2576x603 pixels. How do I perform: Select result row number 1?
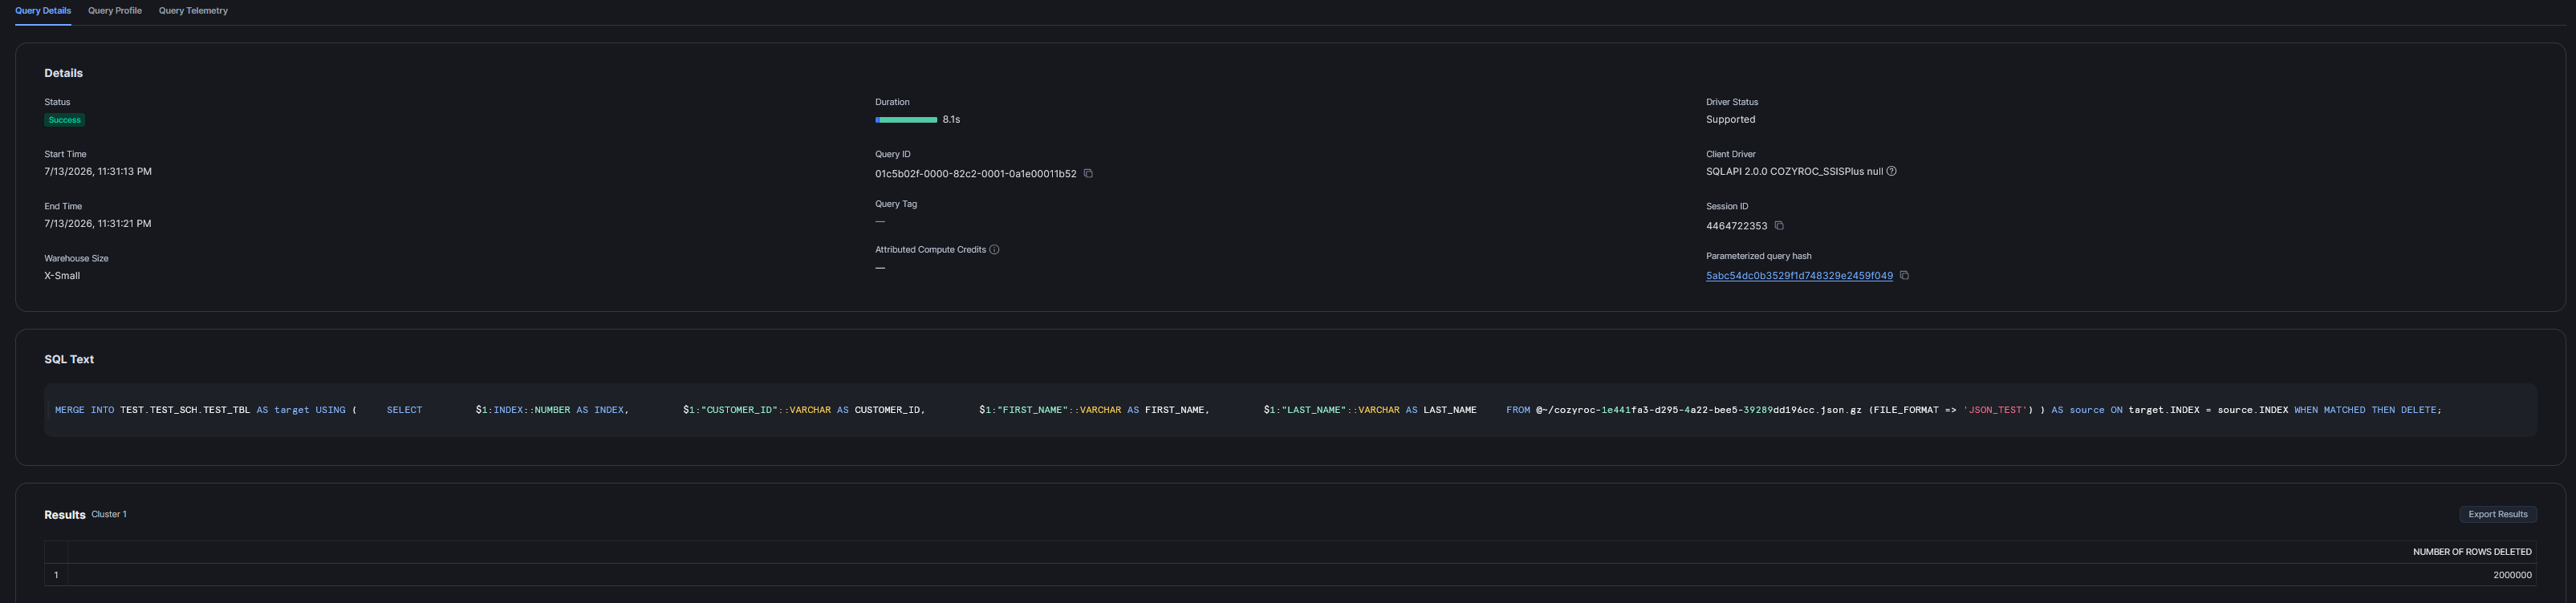click(x=56, y=575)
